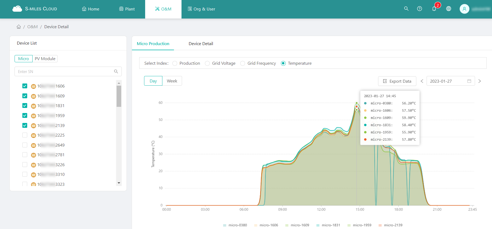Screen dimensions: 492x229
Task: Switch to the Device Detail tab
Action: 201,43
